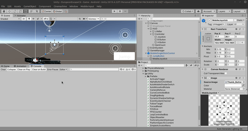248x131 pixels.
Task: Open the Layers dropdown
Action: (x=224, y=11)
